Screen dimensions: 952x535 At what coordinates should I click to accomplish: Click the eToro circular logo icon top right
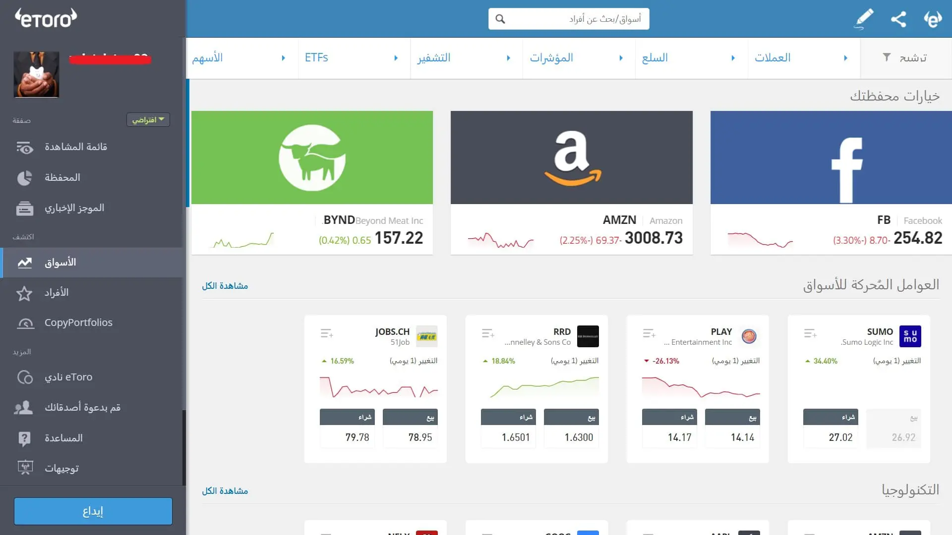(933, 19)
